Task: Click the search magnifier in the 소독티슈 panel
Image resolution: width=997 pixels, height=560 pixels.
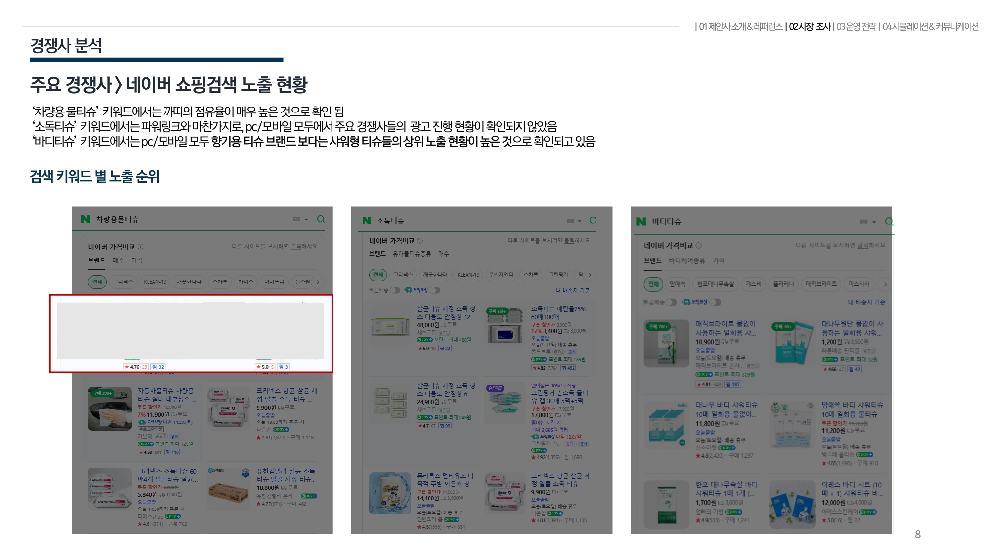Action: [x=593, y=220]
